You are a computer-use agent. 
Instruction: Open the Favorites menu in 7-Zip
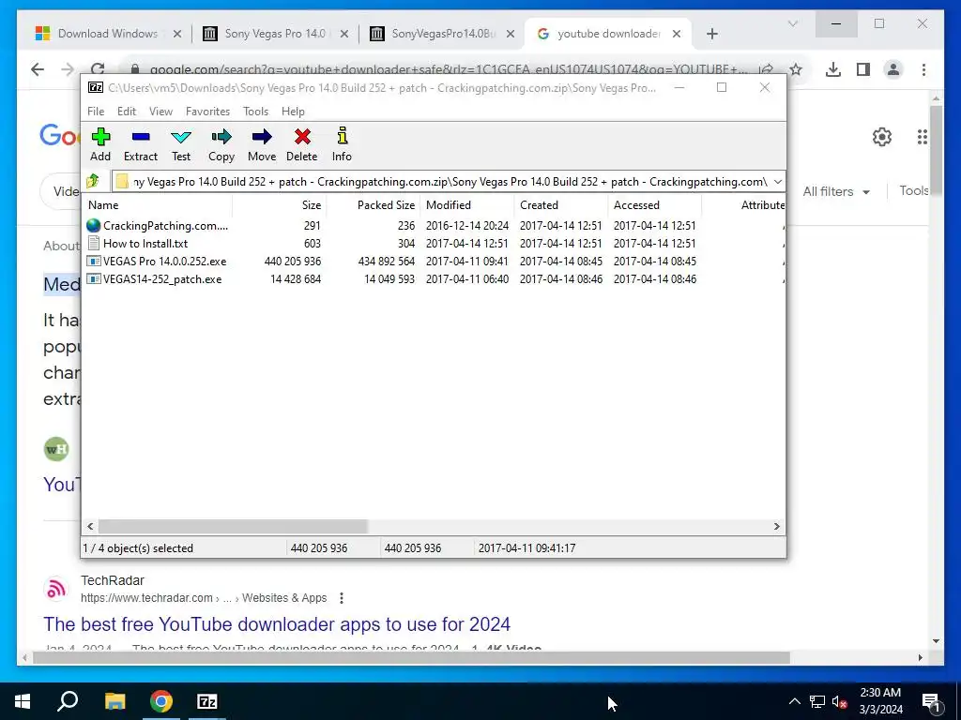pos(207,112)
